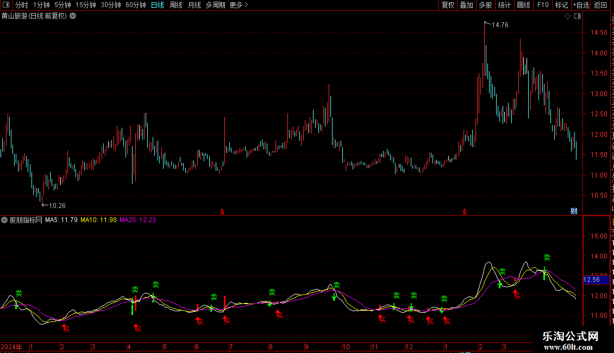Add stock with +自选 button

coord(581,5)
